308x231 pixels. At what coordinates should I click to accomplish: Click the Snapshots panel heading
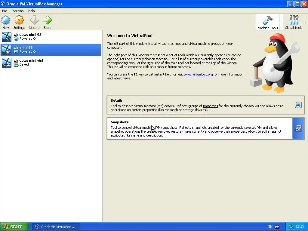point(119,122)
